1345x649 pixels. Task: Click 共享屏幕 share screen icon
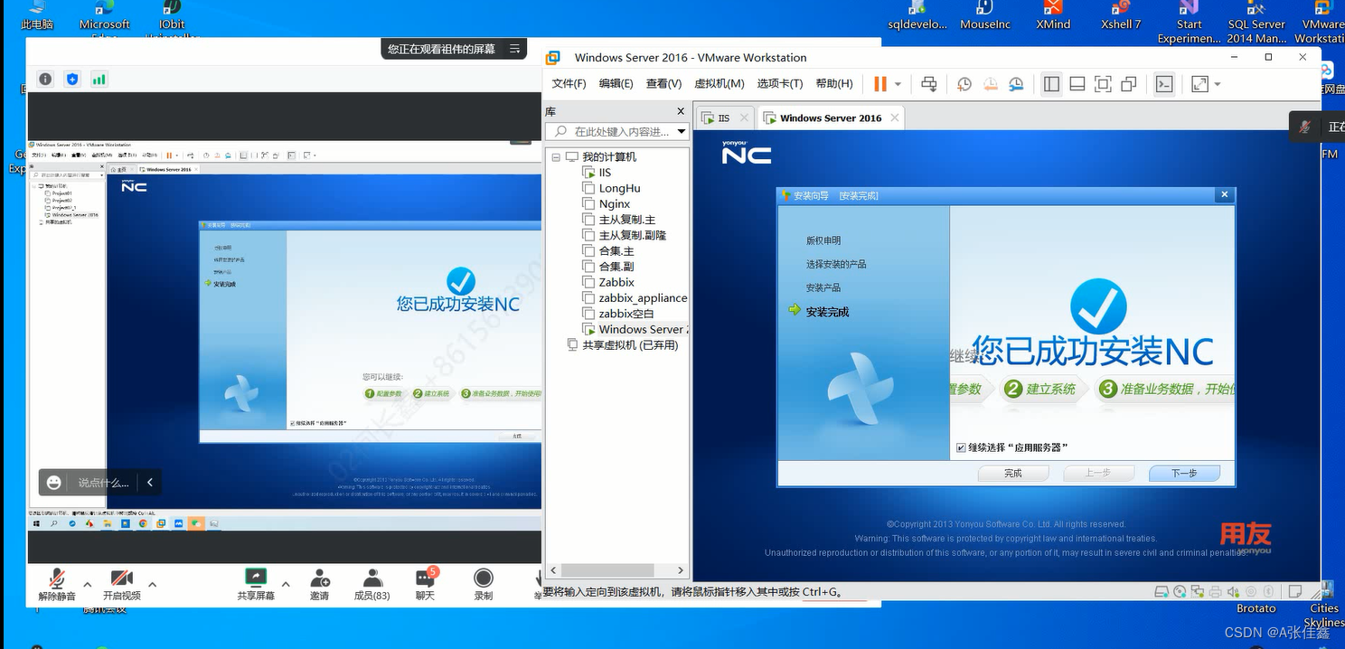click(256, 578)
